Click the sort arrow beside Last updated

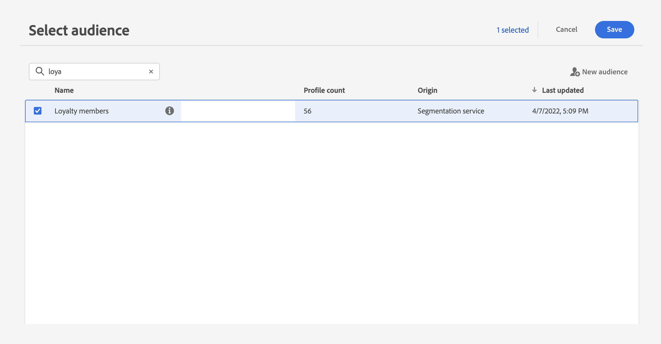click(x=534, y=90)
